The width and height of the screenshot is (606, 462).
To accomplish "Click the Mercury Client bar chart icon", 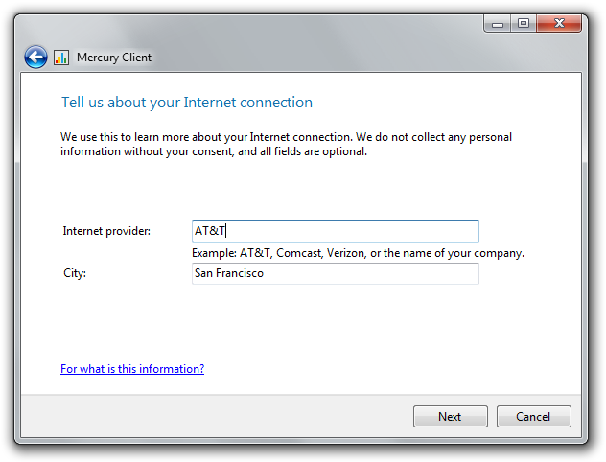I will click(61, 58).
